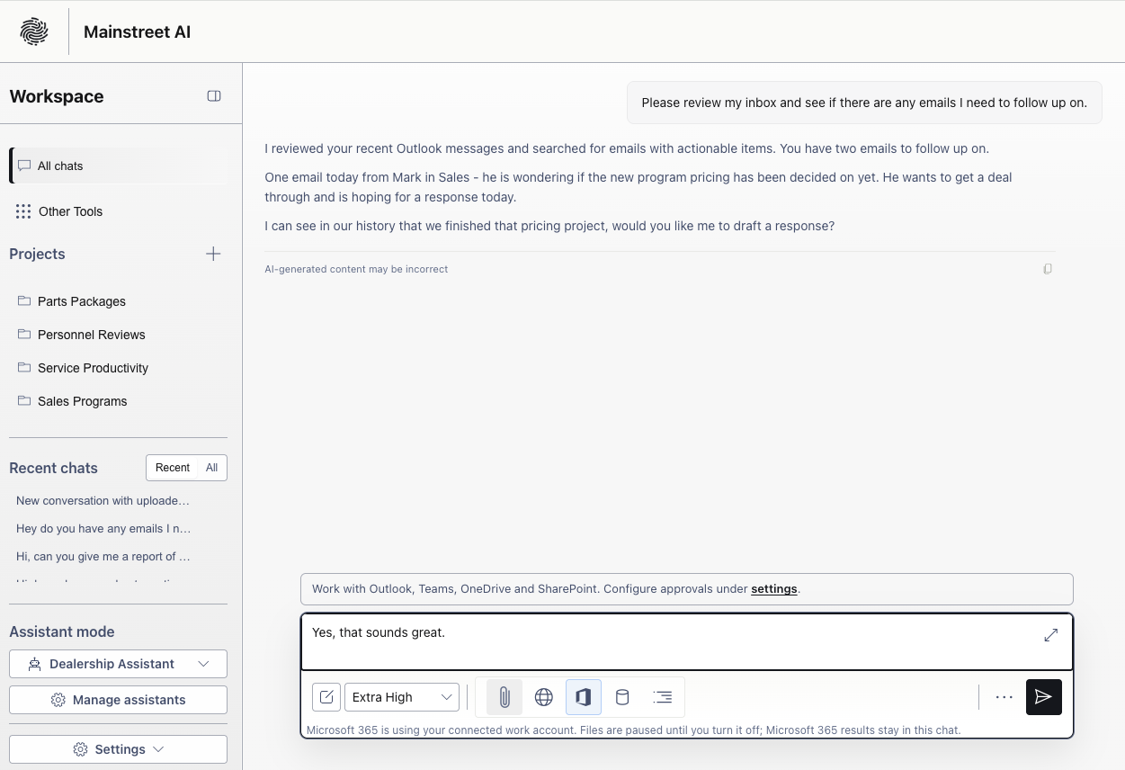
Task: Click the Recent chats heading
Action: pos(53,468)
